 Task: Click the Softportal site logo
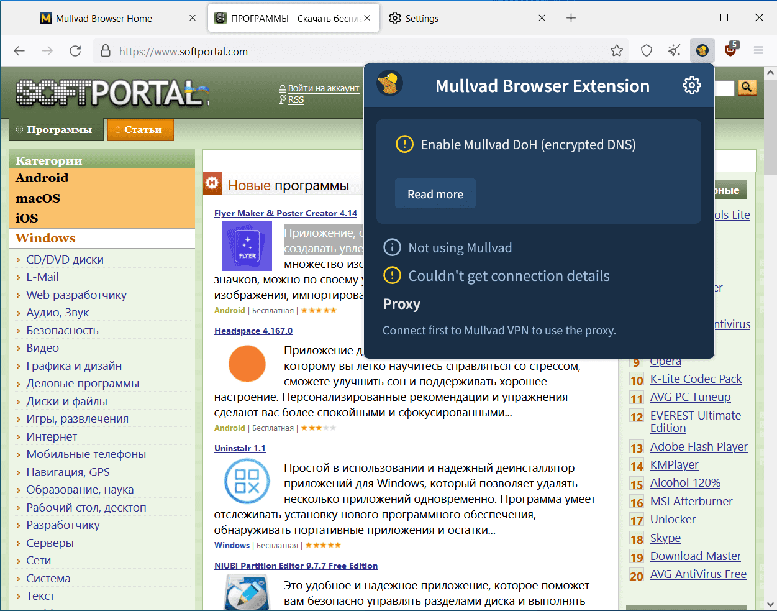(112, 93)
